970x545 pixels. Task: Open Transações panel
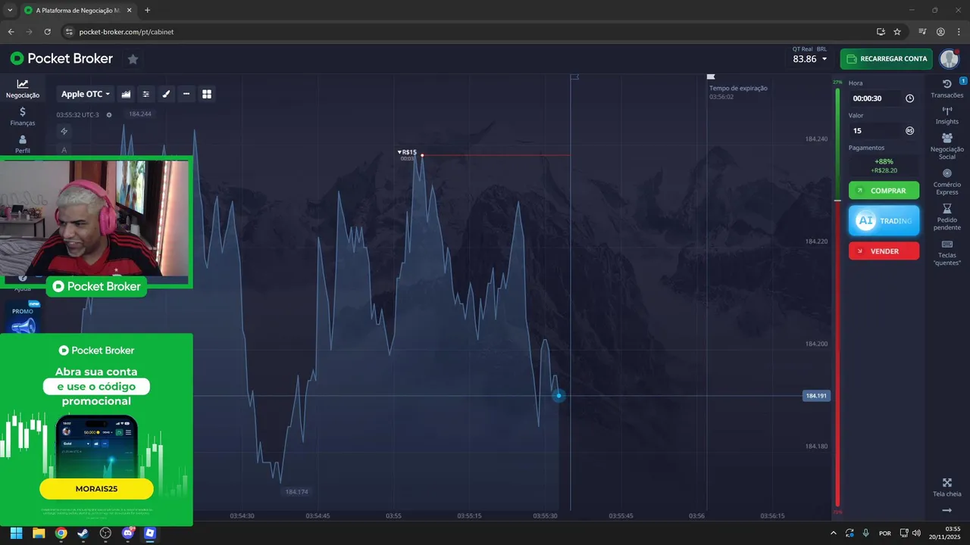point(947,89)
